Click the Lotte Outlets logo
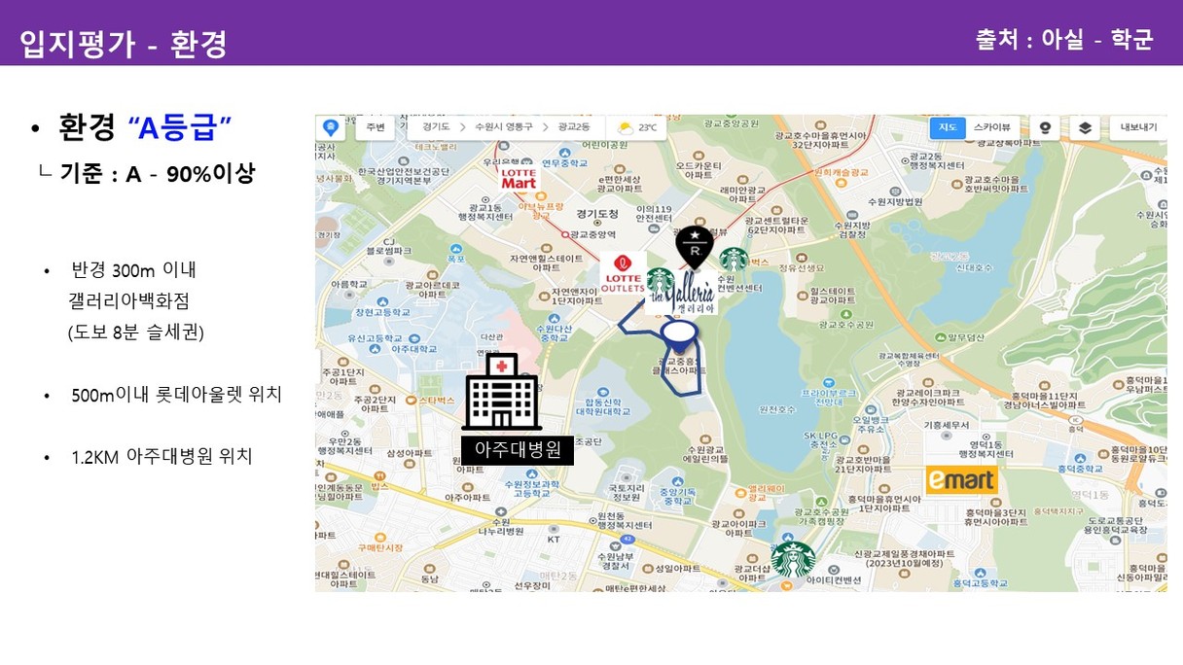Image resolution: width=1183 pixels, height=665 pixels. (x=622, y=274)
